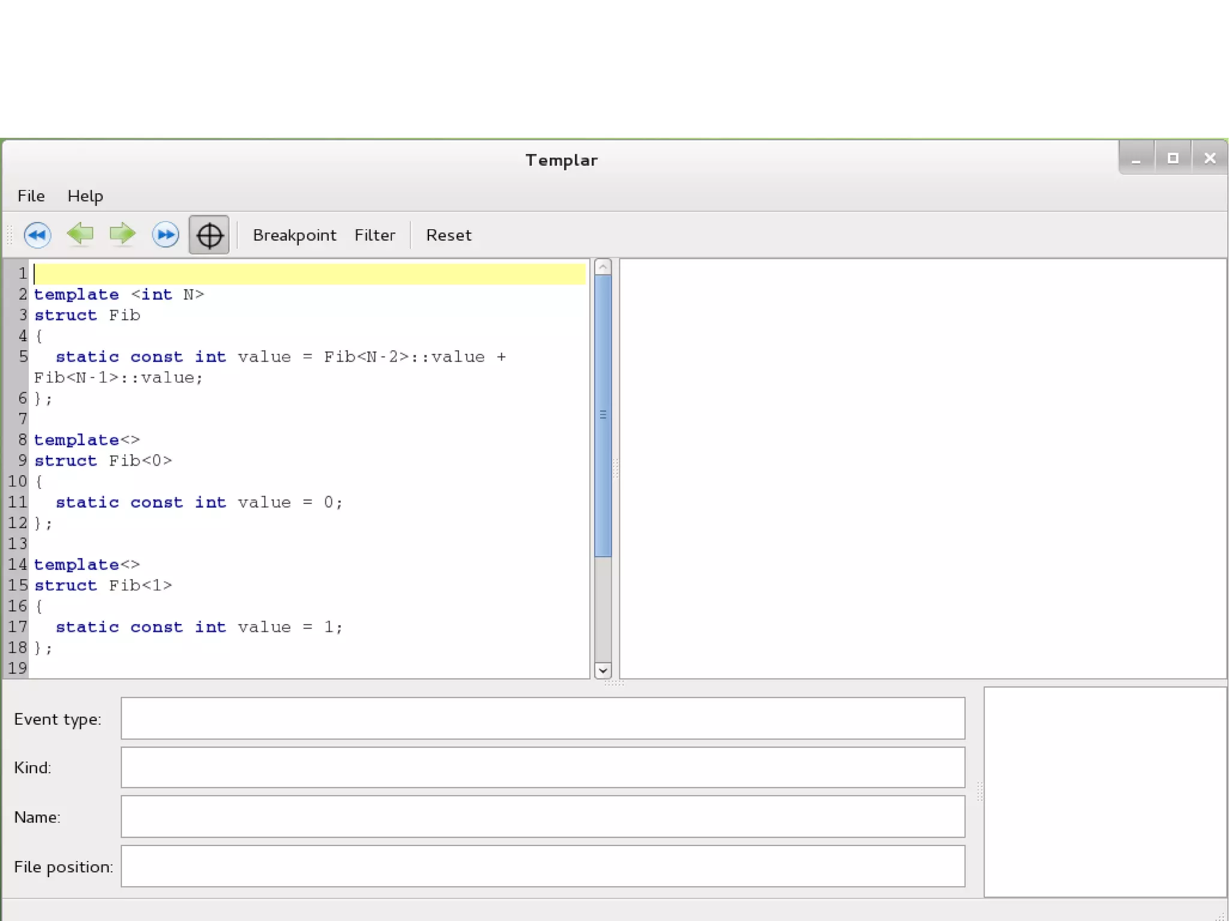Click the code scrollbar up arrow
Image resolution: width=1229 pixels, height=921 pixels.
click(x=602, y=267)
